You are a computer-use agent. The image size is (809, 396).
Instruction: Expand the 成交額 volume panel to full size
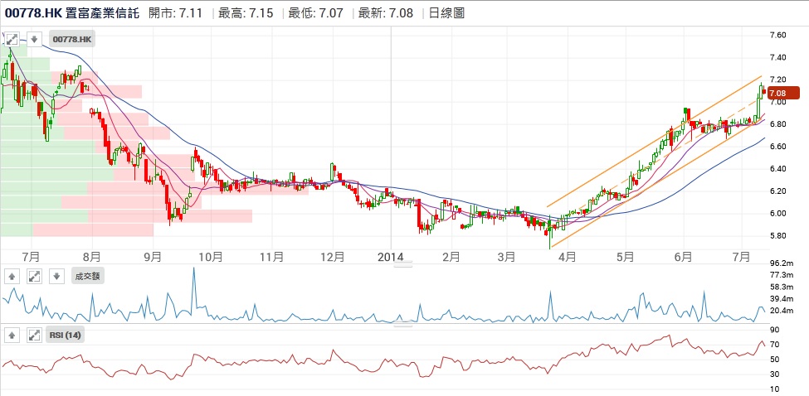point(34,276)
